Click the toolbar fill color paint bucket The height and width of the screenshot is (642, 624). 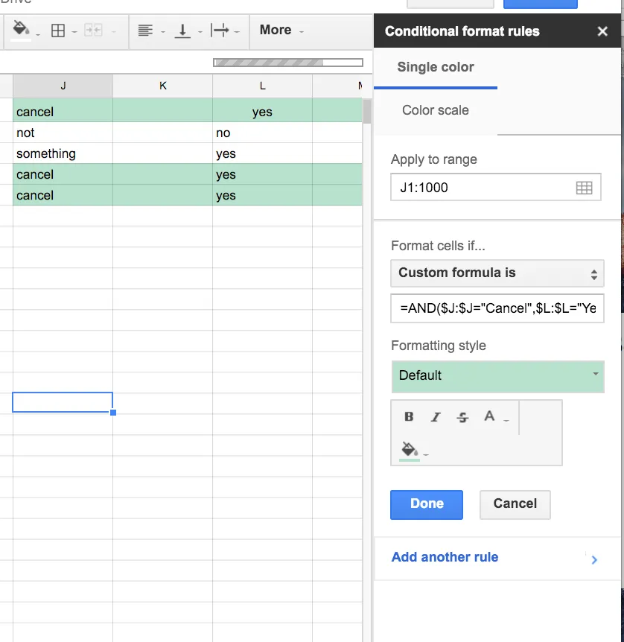click(22, 30)
